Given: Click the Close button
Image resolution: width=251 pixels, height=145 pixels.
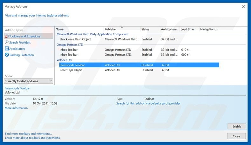Looking at the screenshot, I should click(x=236, y=136).
